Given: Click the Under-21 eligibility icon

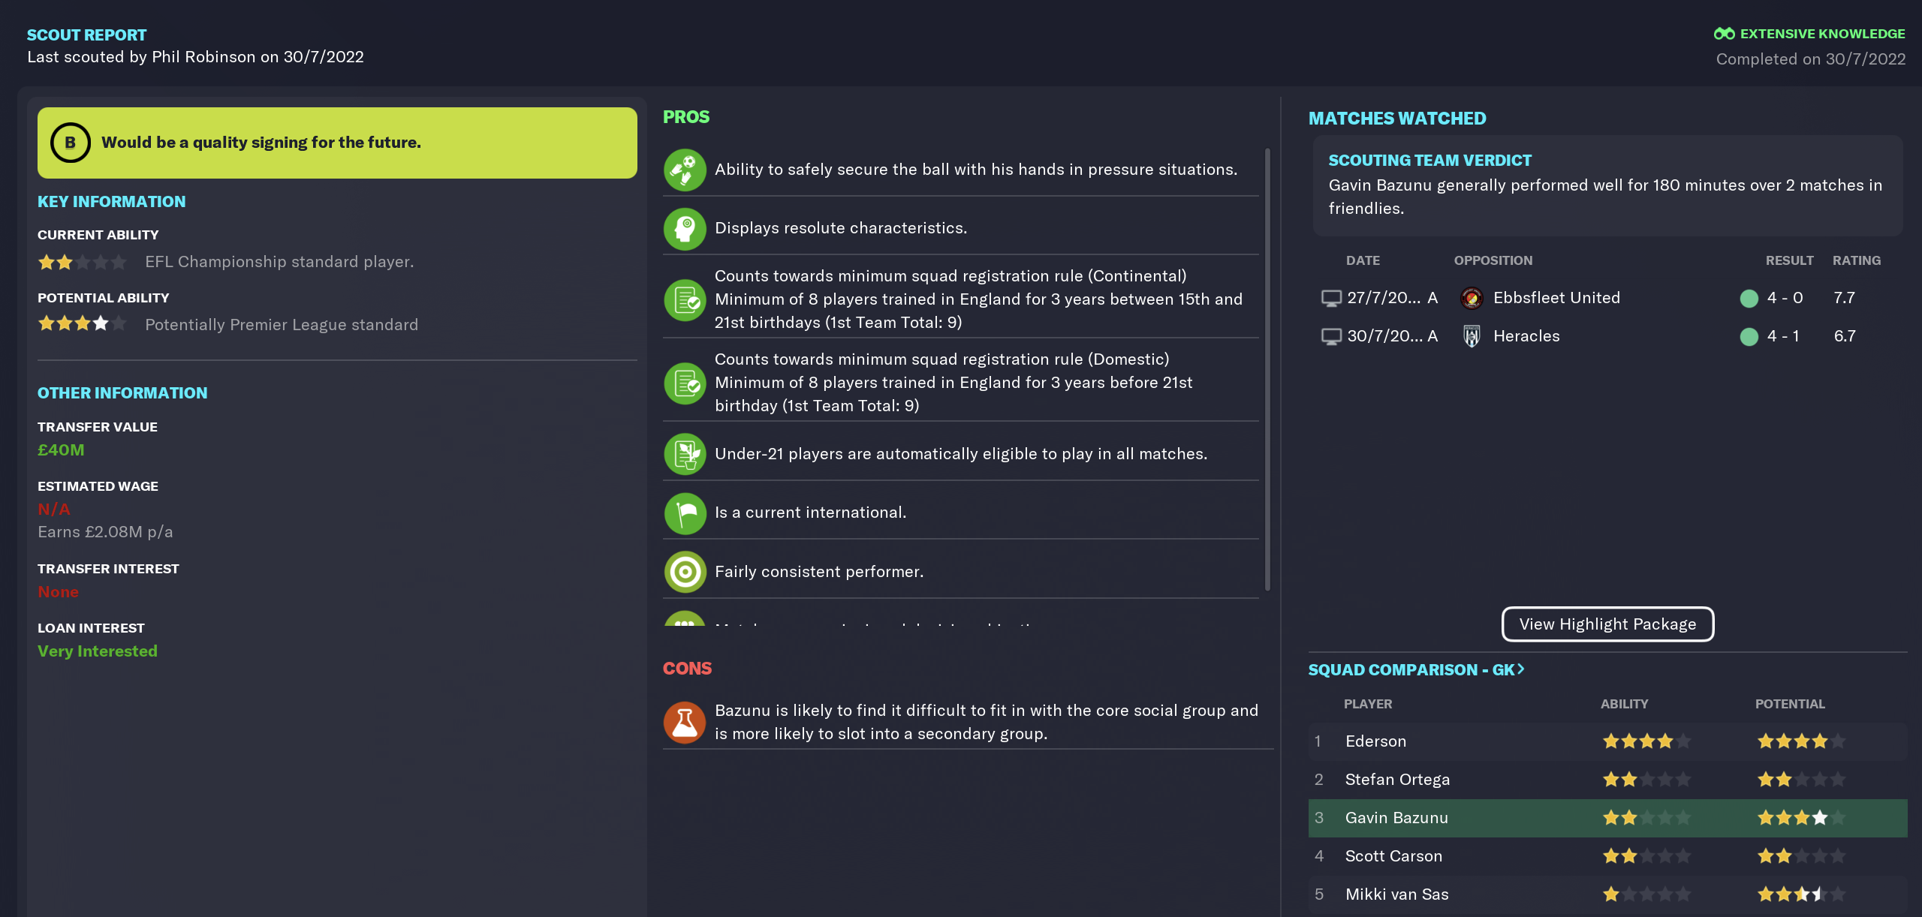Looking at the screenshot, I should 685,454.
